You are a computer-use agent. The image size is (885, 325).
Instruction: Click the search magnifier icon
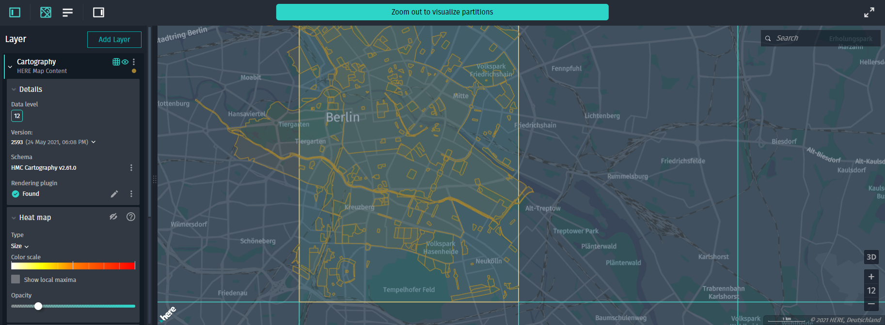[x=768, y=38]
